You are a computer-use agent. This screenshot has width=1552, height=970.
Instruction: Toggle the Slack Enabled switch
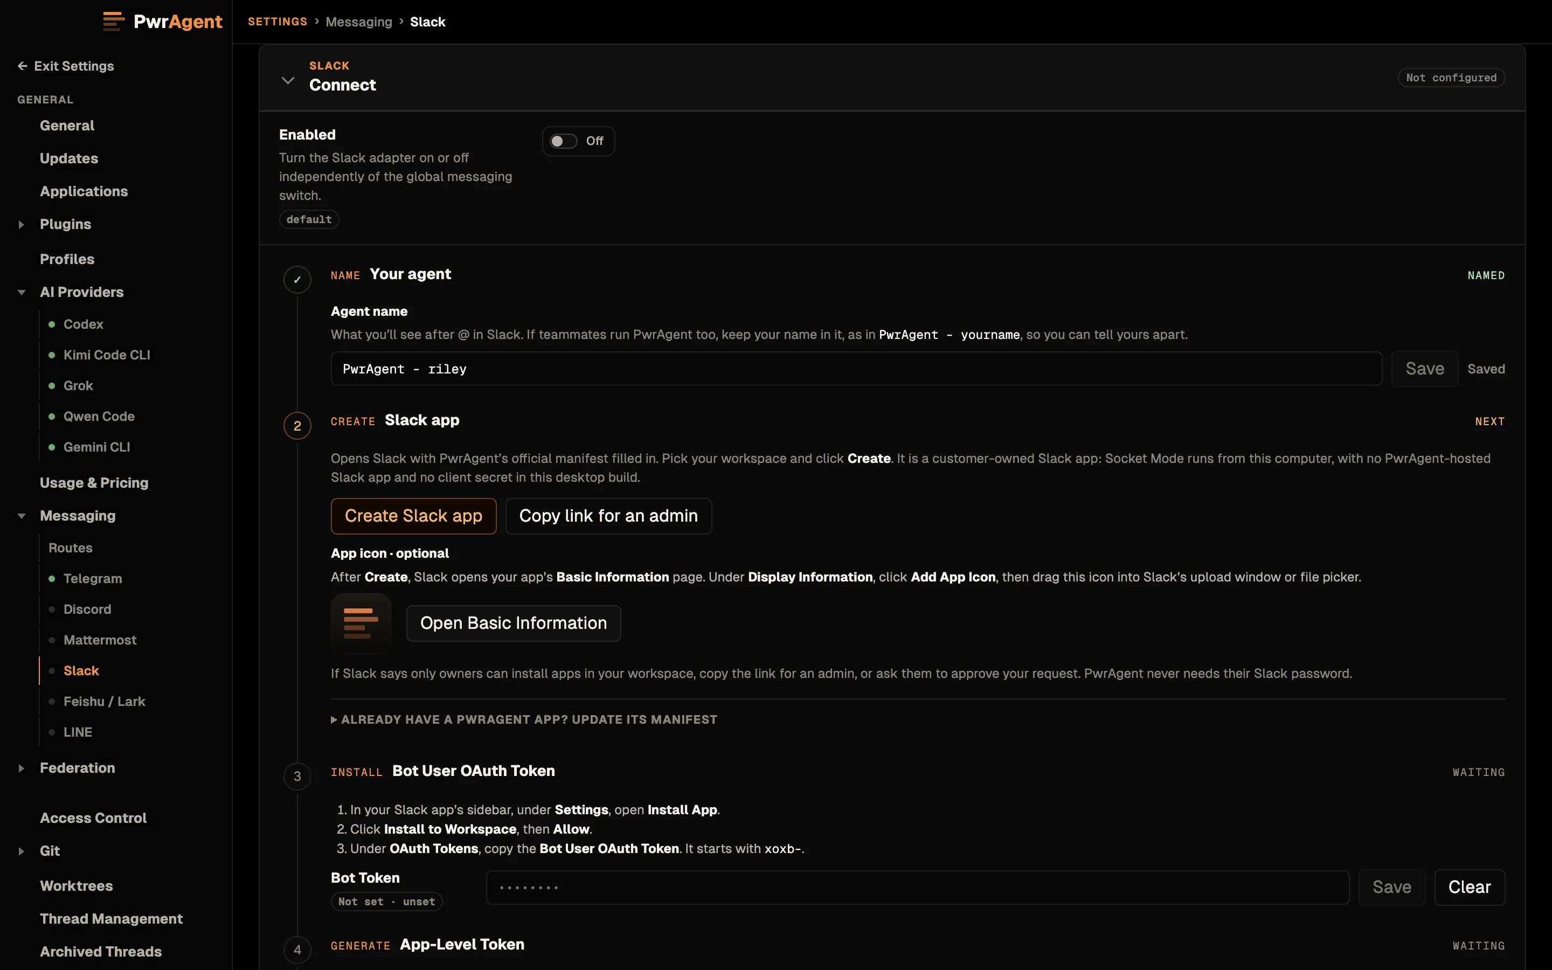point(564,141)
